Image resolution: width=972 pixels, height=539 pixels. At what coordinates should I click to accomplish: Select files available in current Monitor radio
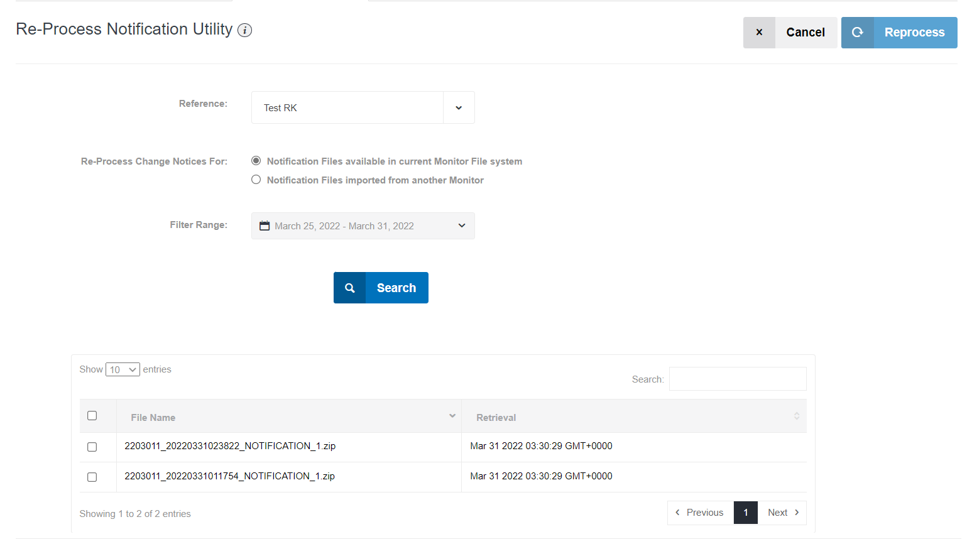click(256, 161)
